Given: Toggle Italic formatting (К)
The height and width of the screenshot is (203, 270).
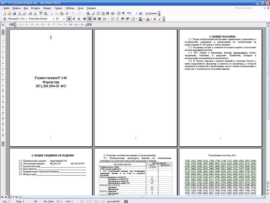Looking at the screenshot, I should [74, 19].
